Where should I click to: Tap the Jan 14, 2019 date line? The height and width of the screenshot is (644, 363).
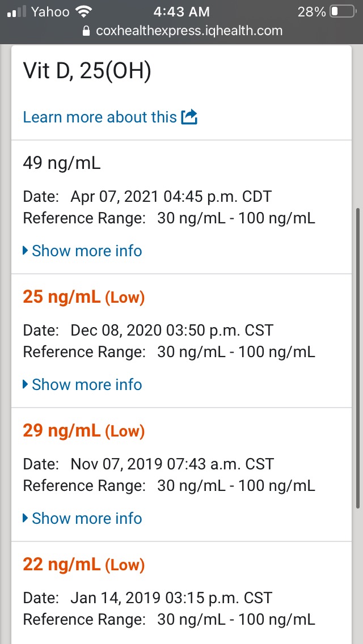[147, 598]
